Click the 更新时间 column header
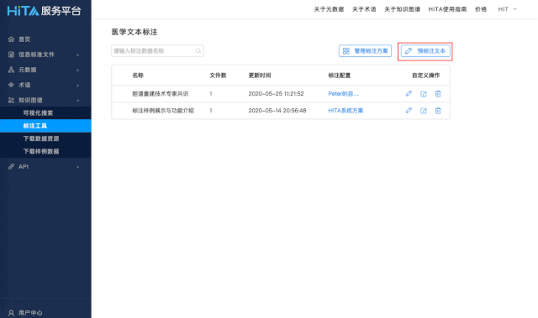Screen dimensions: 538x318 tap(260, 76)
